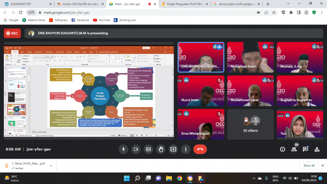Raise hand in the meeting
The image size is (327, 184).
161,149
